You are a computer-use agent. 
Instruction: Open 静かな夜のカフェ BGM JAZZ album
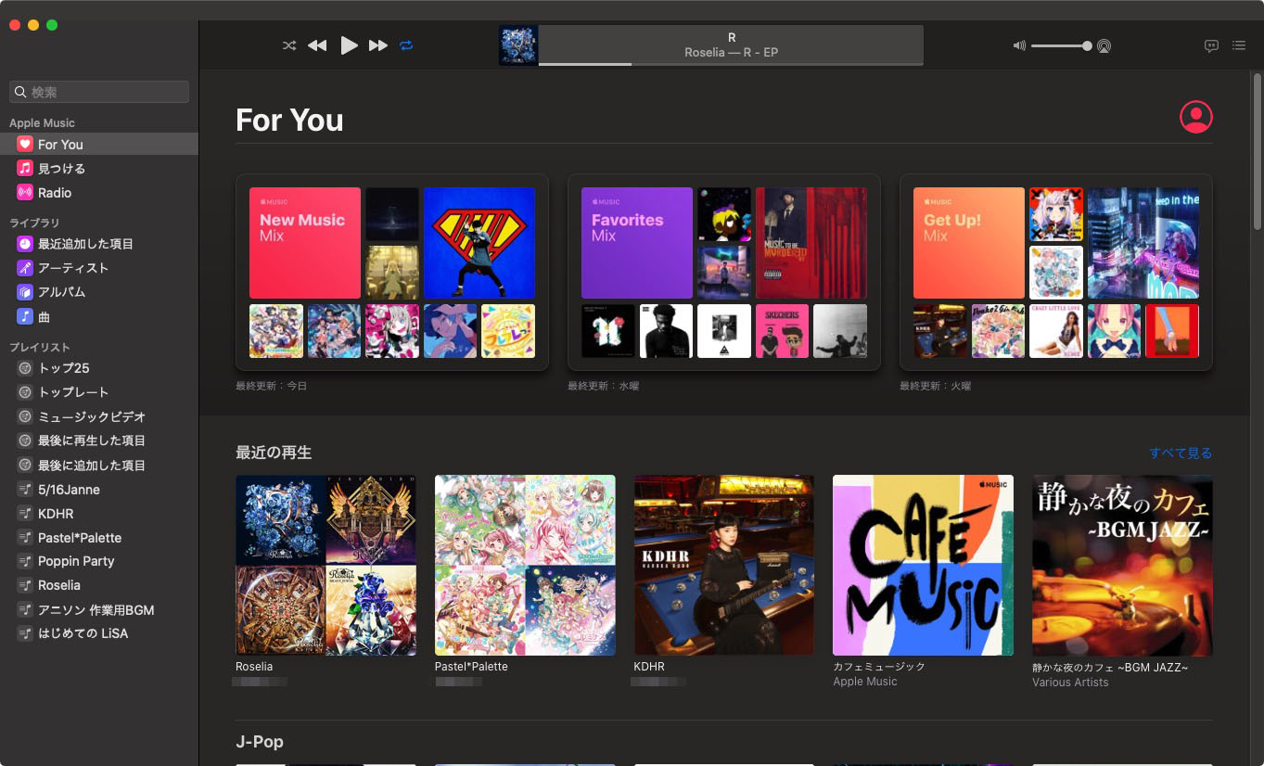(1122, 566)
